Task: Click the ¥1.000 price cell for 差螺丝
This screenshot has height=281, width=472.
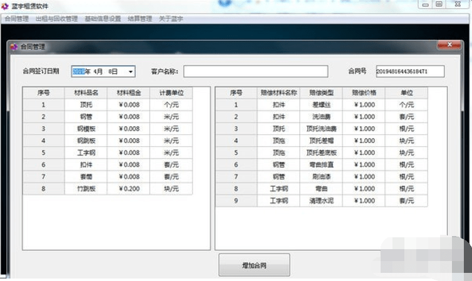Action: [x=364, y=105]
